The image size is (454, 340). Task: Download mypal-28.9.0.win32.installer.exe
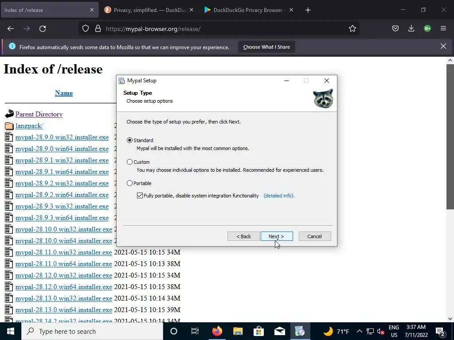[62, 137]
